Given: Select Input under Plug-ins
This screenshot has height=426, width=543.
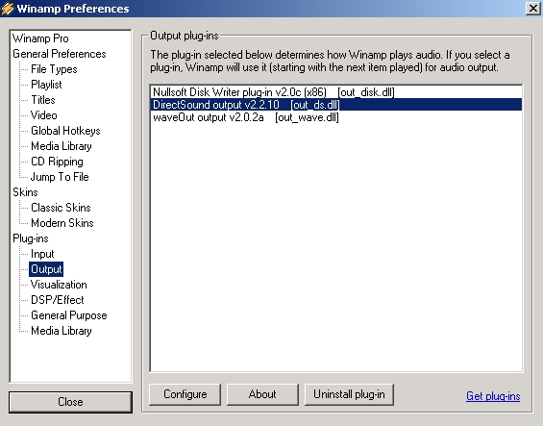Looking at the screenshot, I should [42, 254].
